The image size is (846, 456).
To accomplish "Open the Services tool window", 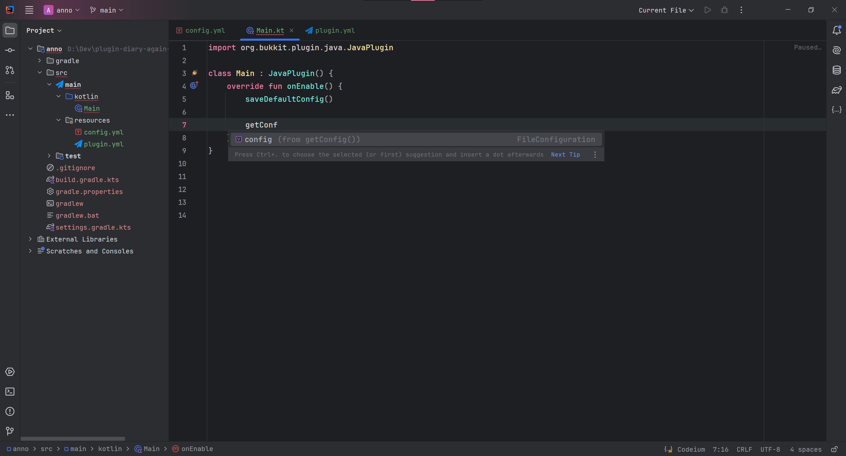I will 10,372.
